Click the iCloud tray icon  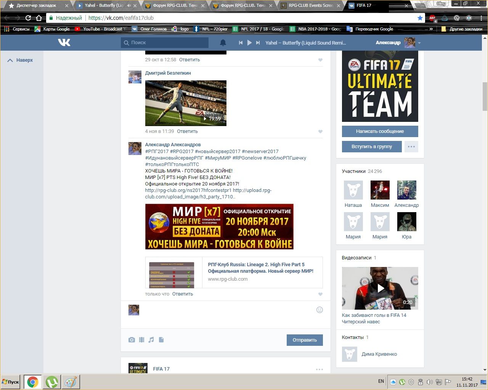[393, 382]
